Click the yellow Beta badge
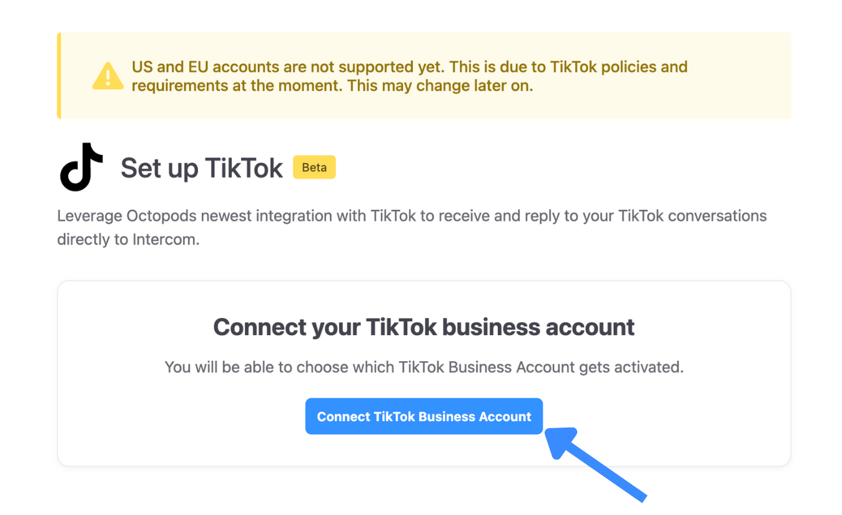The width and height of the screenshot is (842, 515). [314, 167]
